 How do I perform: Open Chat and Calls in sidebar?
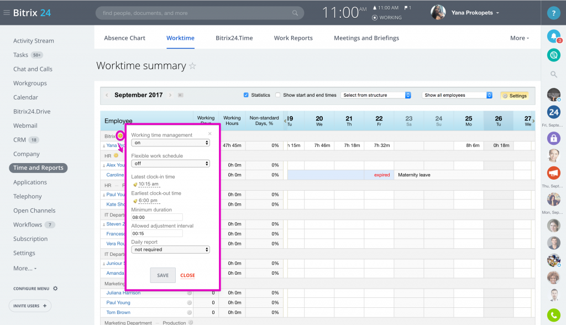[x=33, y=69]
